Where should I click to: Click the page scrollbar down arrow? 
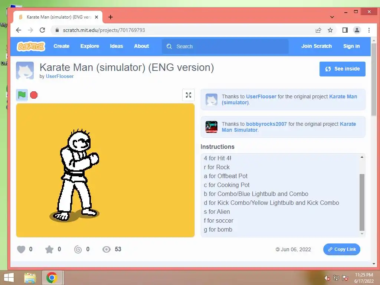(x=374, y=264)
